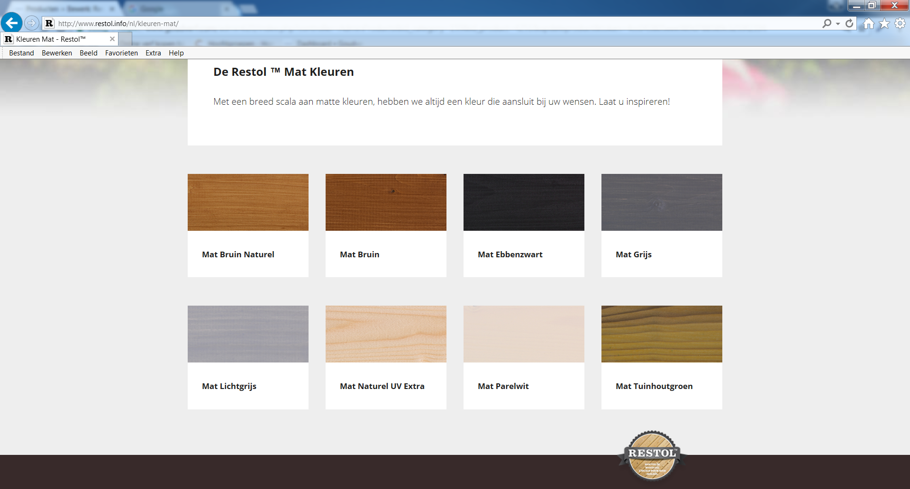Click the Mat Parelwit swatch image

(524, 334)
